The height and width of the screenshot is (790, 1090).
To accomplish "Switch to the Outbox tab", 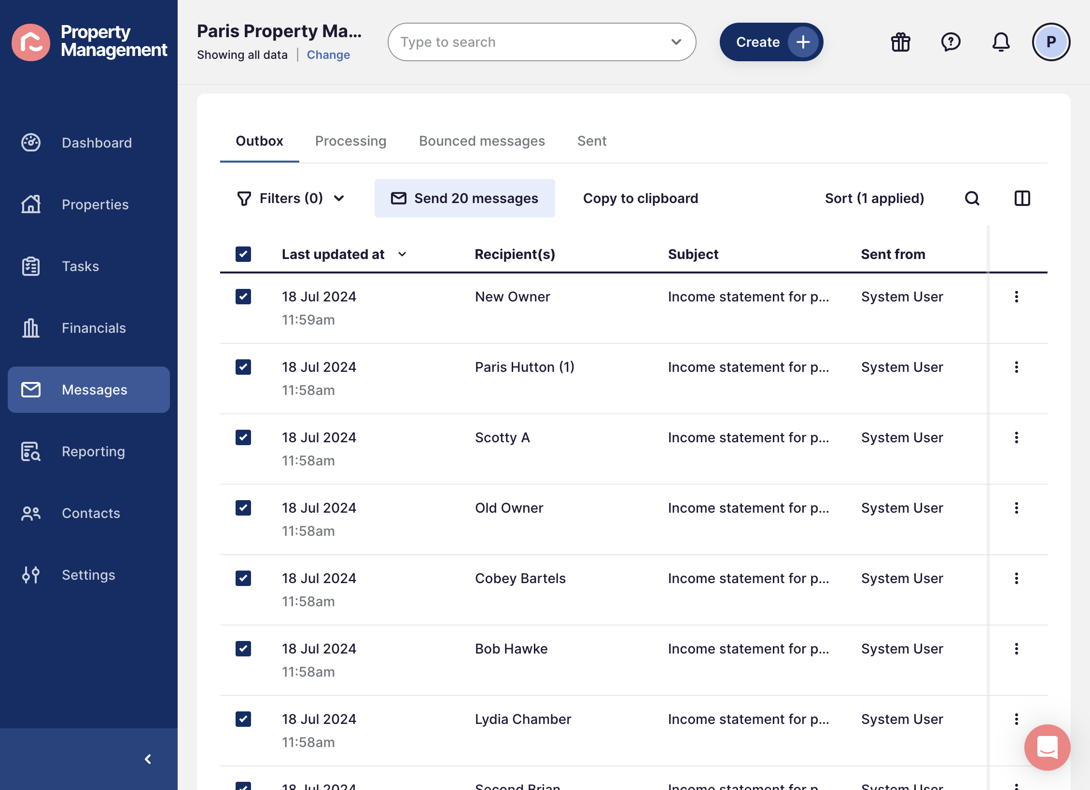I will (x=260, y=141).
